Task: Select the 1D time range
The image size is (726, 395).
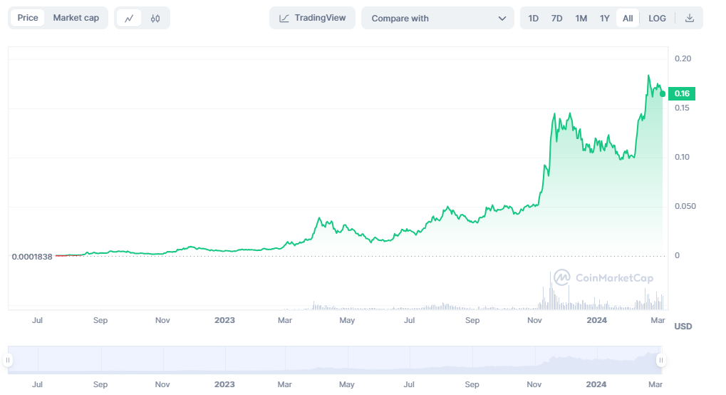Action: [x=534, y=19]
